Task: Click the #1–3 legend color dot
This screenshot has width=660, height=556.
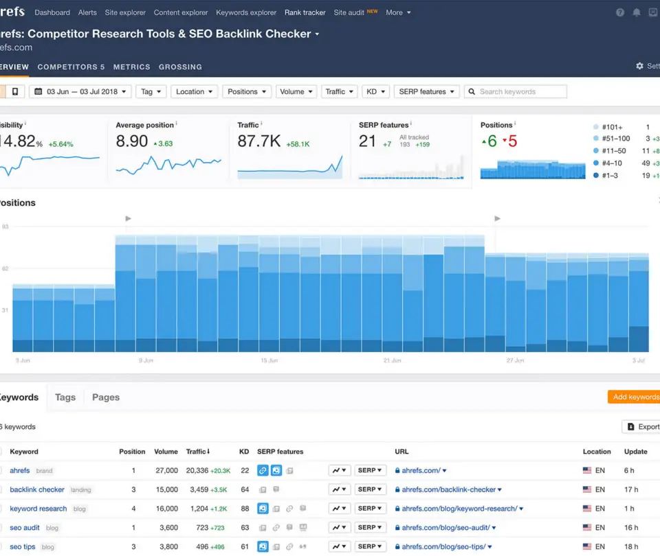Action: point(595,175)
